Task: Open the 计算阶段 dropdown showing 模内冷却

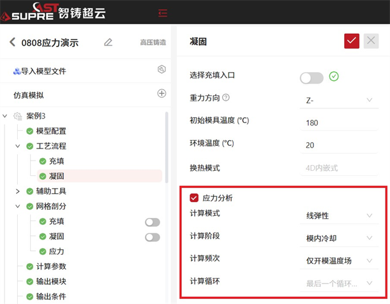Action: click(339, 238)
